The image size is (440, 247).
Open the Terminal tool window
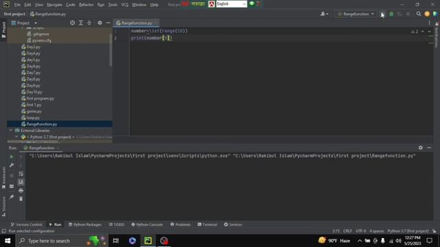click(208, 224)
